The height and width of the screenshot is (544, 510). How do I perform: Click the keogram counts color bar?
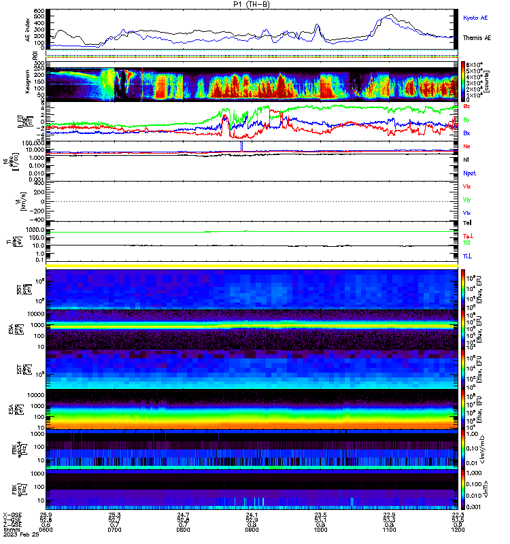[463, 81]
